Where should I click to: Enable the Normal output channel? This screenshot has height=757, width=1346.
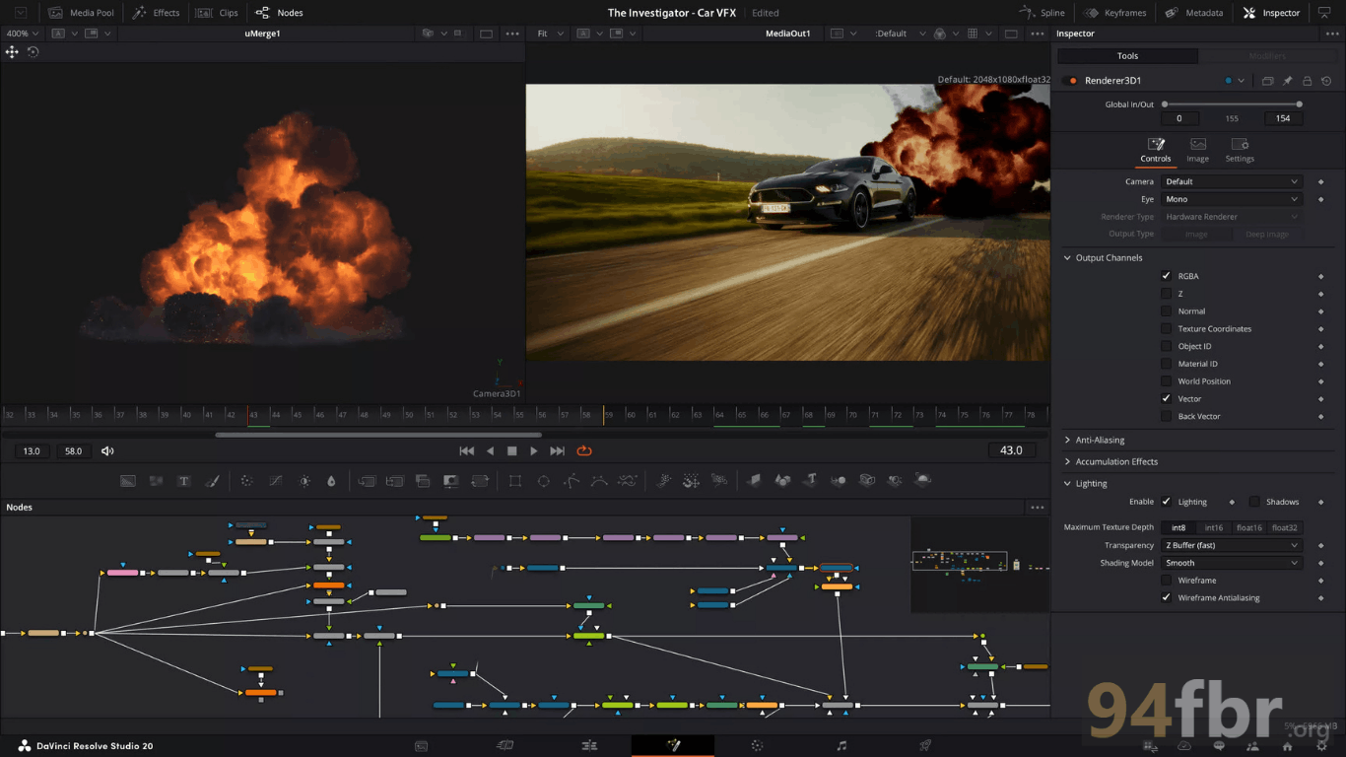[1167, 311]
